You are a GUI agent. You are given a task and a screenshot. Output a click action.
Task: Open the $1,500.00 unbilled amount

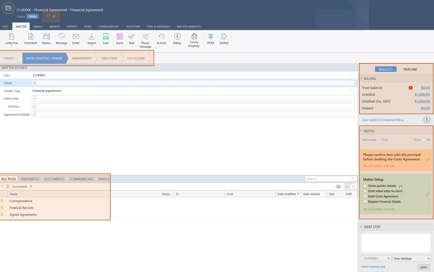tap(422, 94)
